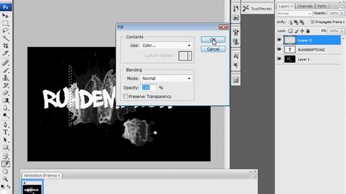Image resolution: width=346 pixels, height=194 pixels.
Task: Open the Photoshop Ps logo
Action: click(x=5, y=7)
